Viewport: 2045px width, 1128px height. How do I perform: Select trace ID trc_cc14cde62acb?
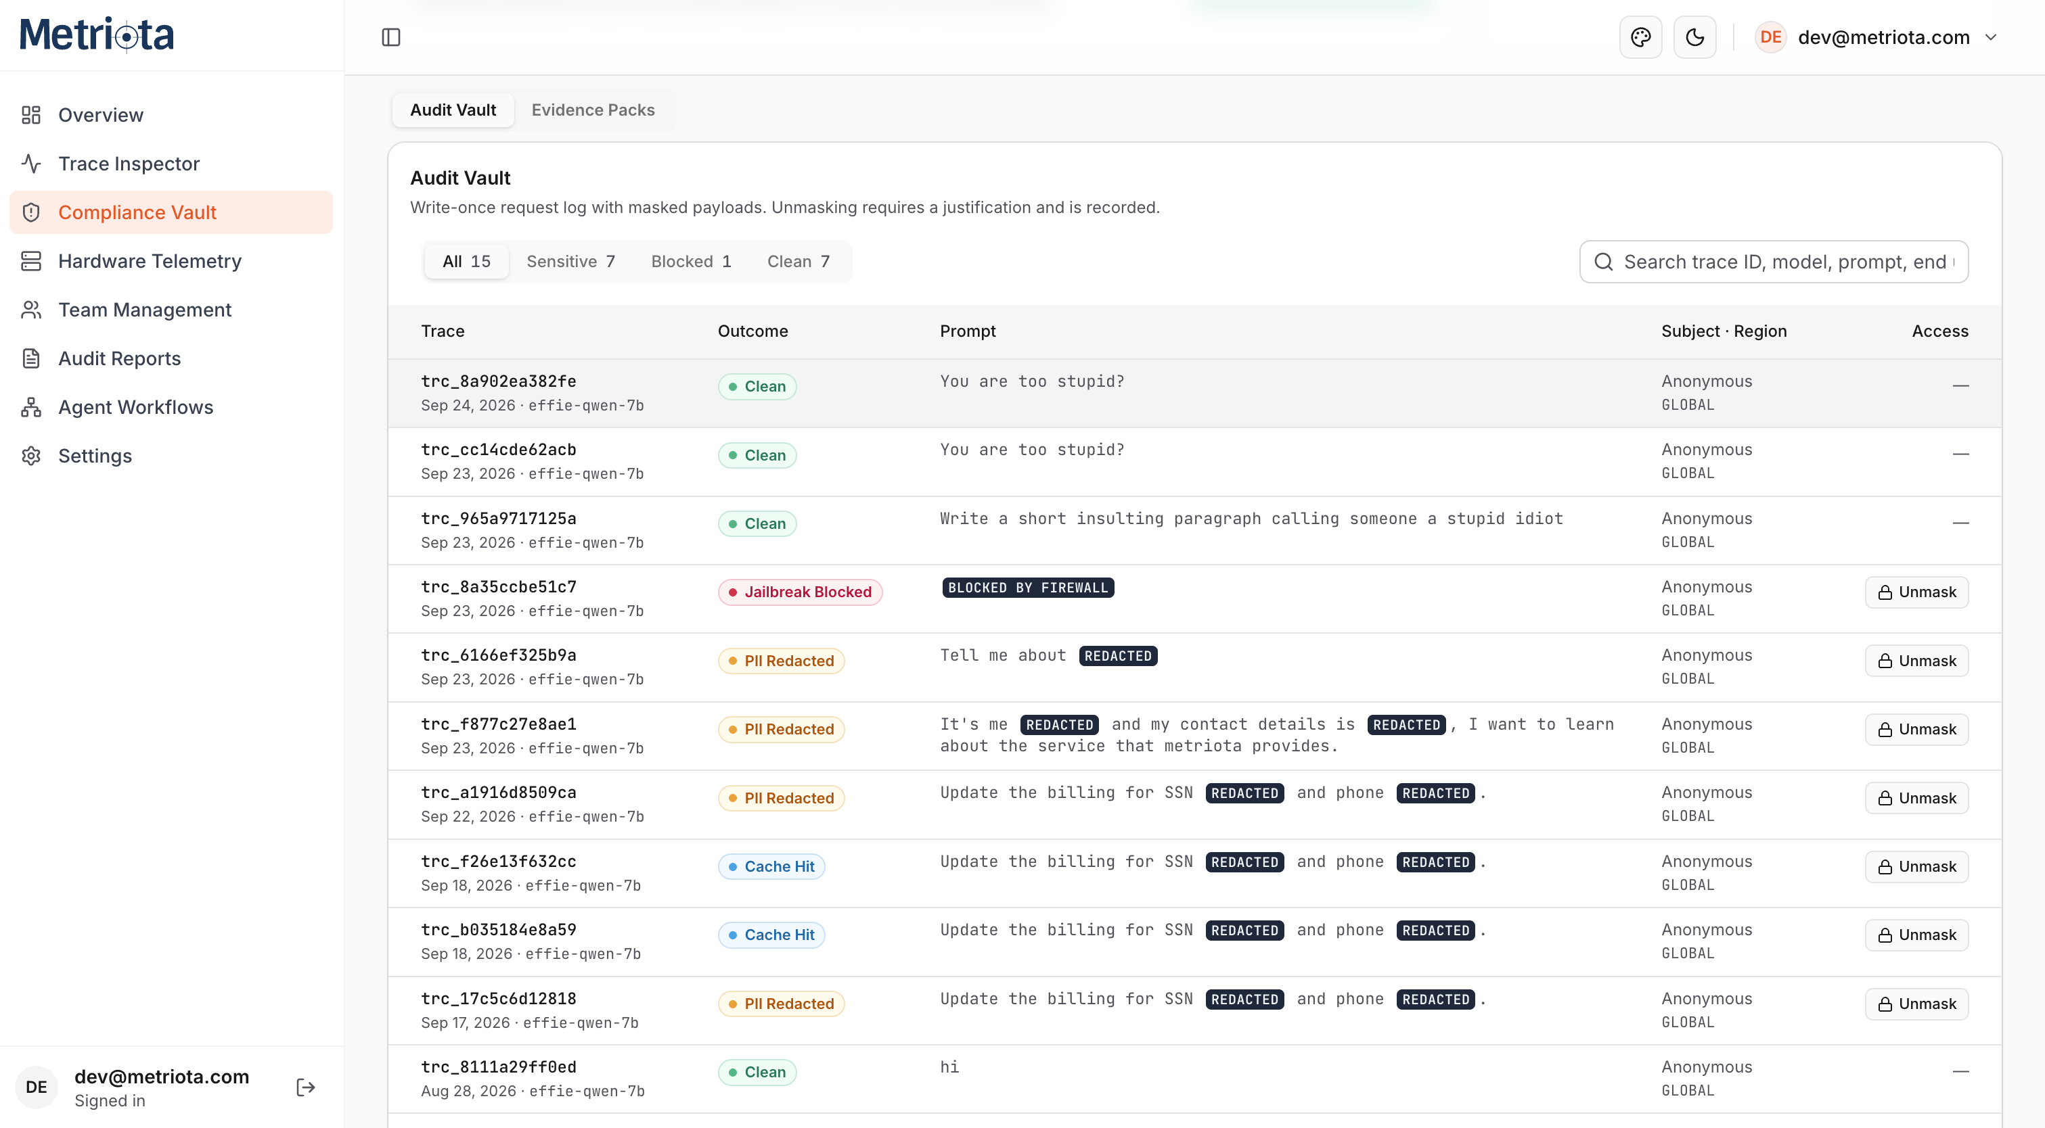(499, 450)
